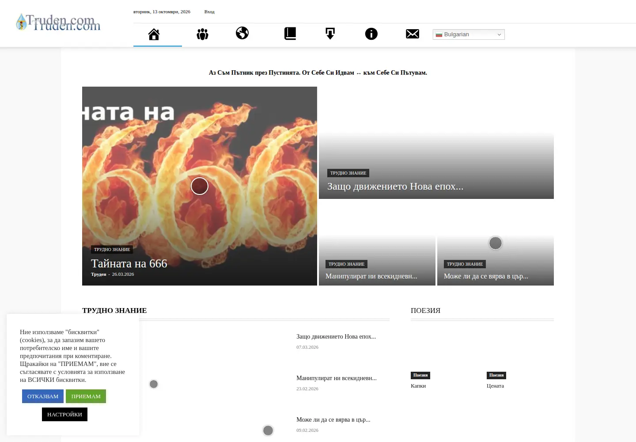Click author name Труден under featured article
This screenshot has height=442, width=636.
[x=98, y=274]
